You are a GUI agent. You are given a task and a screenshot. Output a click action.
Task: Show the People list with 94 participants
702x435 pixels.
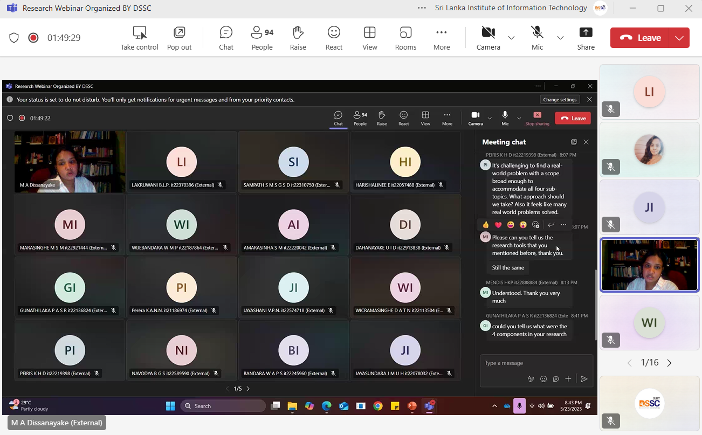coord(262,38)
